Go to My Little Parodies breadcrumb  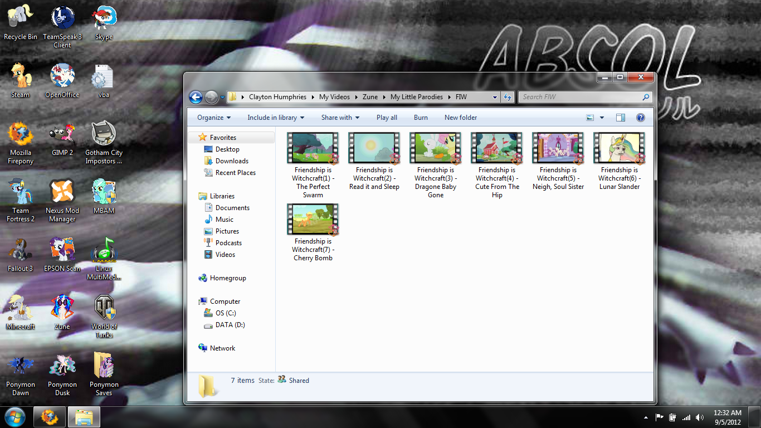point(416,97)
